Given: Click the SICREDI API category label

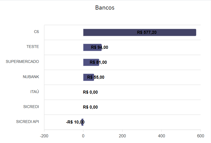Looking at the screenshot, I should click(x=27, y=122).
